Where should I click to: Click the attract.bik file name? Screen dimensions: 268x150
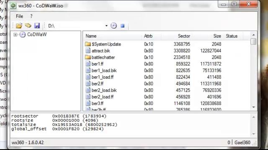[100, 51]
